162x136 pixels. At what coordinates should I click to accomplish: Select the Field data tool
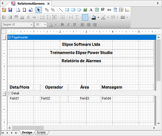pyautogui.click(x=97, y=10)
